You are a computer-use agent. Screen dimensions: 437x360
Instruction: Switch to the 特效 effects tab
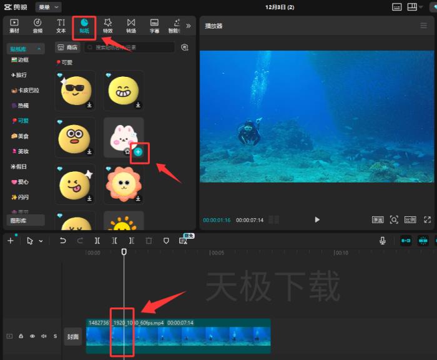(x=107, y=26)
